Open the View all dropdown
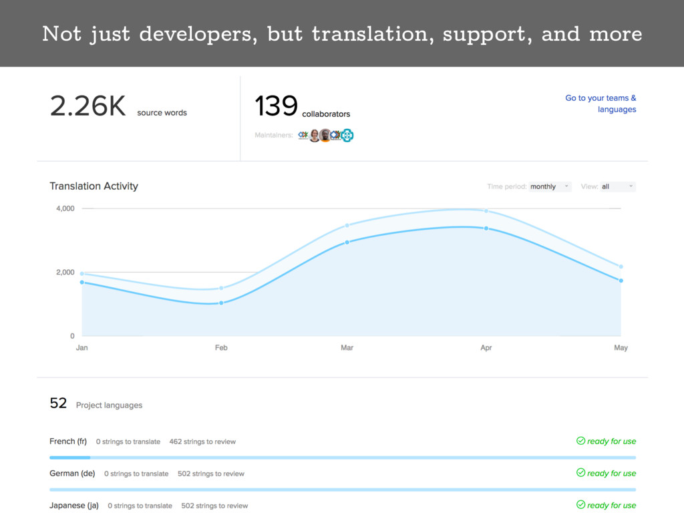This screenshot has height=513, width=684. coord(618,187)
